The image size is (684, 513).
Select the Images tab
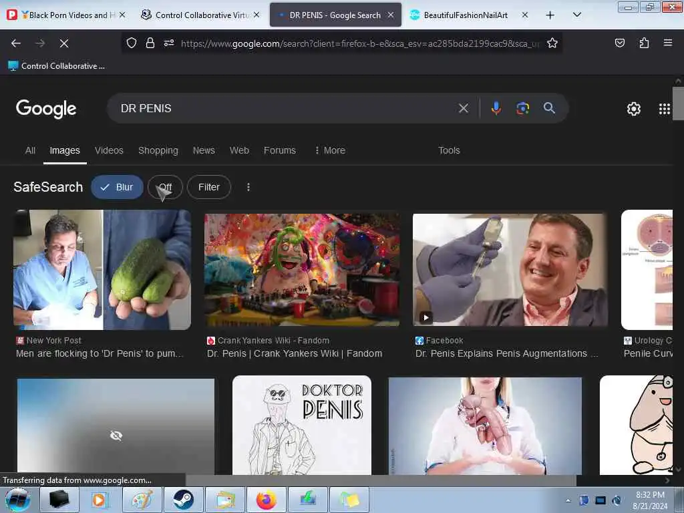coord(65,150)
